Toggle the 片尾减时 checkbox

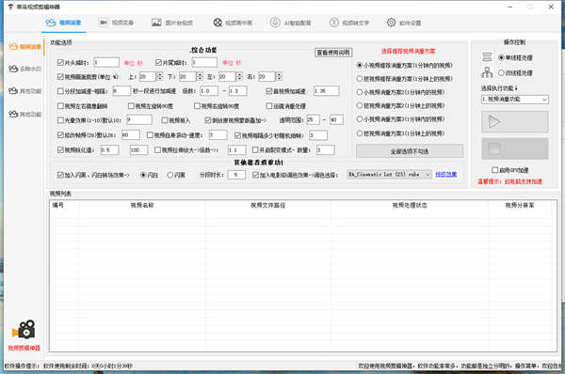(x=158, y=63)
